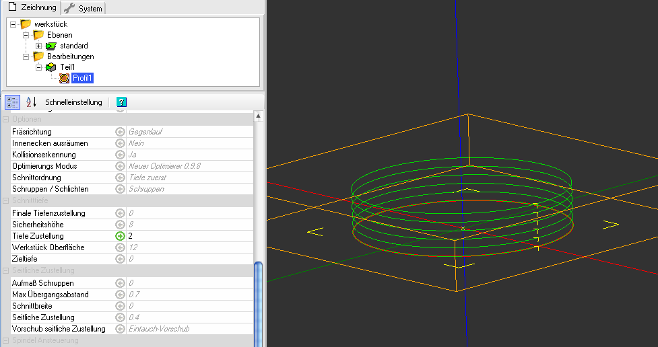
Task: Click the Teil1 part cube icon
Action: pyautogui.click(x=51, y=67)
